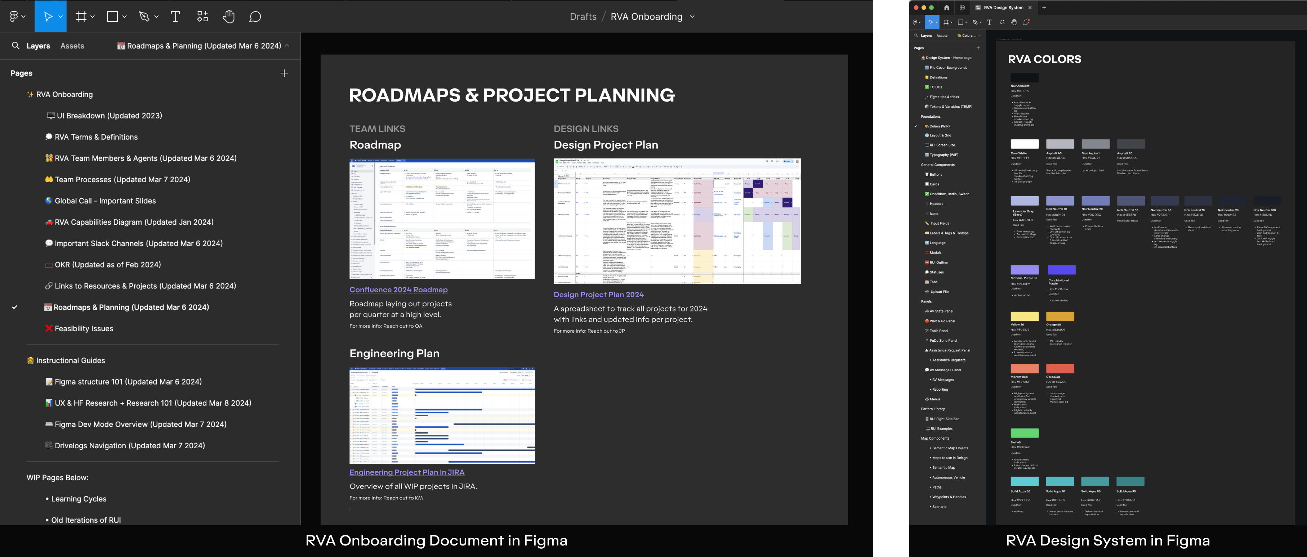This screenshot has height=557, width=1307.
Task: Click Design Project Plan spreadsheet thumbnail
Action: 677,221
